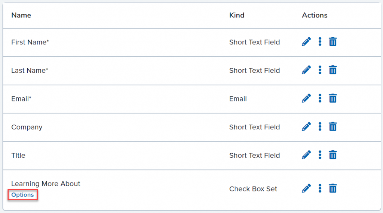The height and width of the screenshot is (213, 383).
Task: Click pencil icon for Last Name field
Action: coord(306,70)
